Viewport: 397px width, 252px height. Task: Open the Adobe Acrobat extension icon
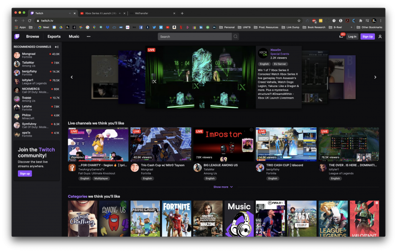(x=347, y=20)
